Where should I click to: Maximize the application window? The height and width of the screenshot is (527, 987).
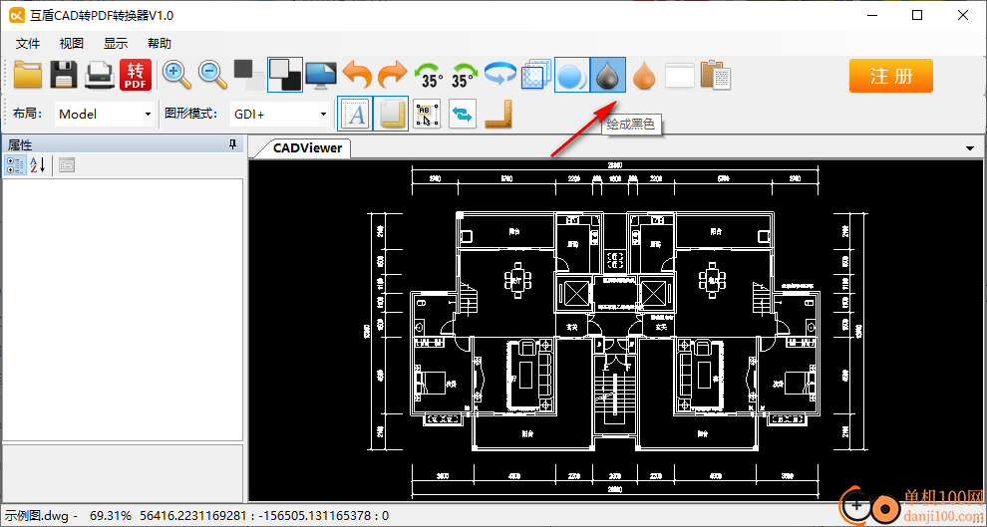(917, 16)
